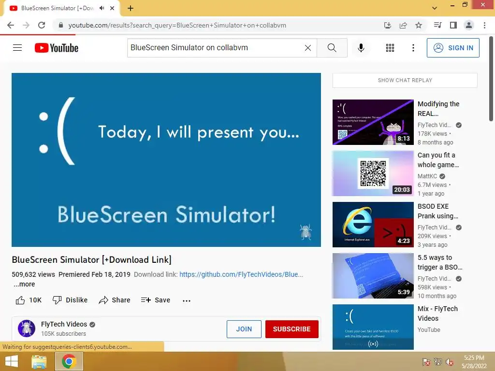Open the media controls icon in Chrome toolbar
Image resolution: width=495 pixels, height=371 pixels.
pos(437,25)
